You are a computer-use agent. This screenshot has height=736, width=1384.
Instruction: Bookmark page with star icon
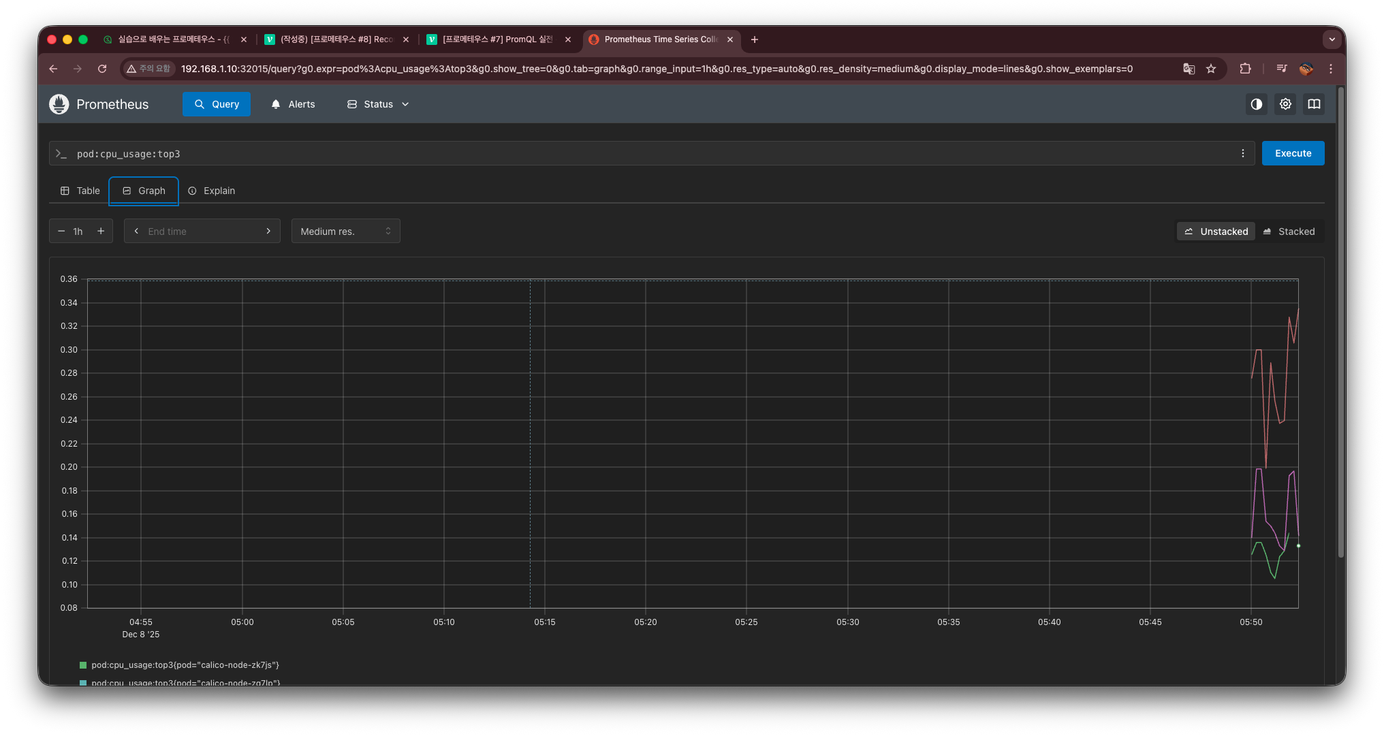1211,69
